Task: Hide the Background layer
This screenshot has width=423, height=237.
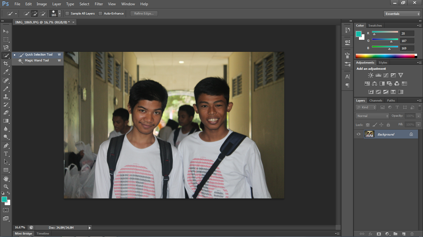Action: [358, 134]
